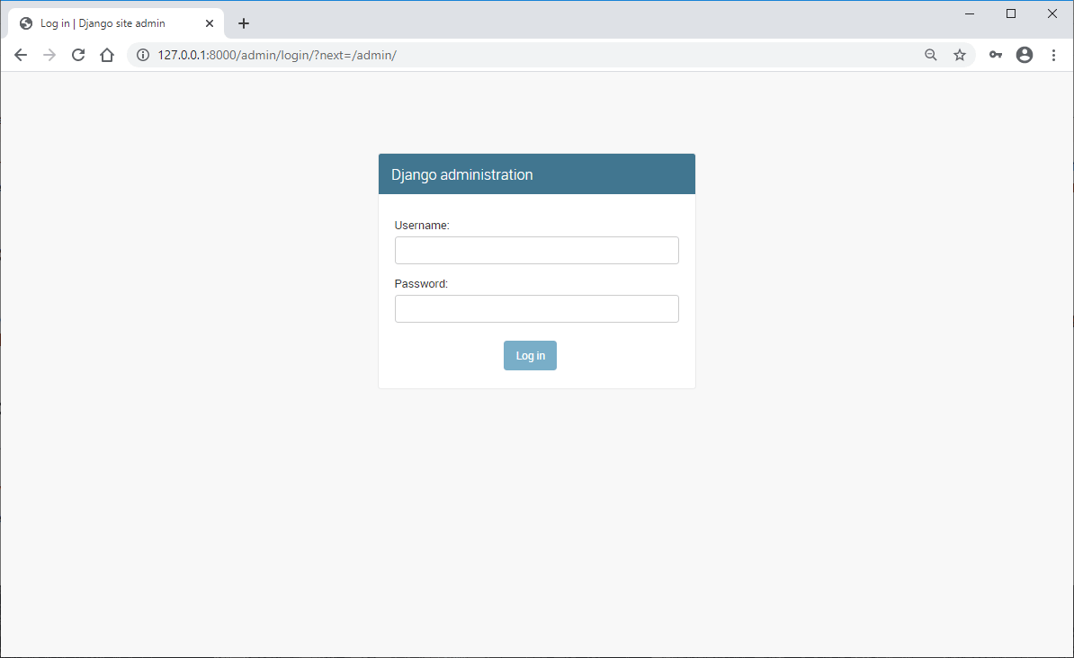Click the zoom magnifier icon in address bar
The height and width of the screenshot is (658, 1074).
(930, 56)
